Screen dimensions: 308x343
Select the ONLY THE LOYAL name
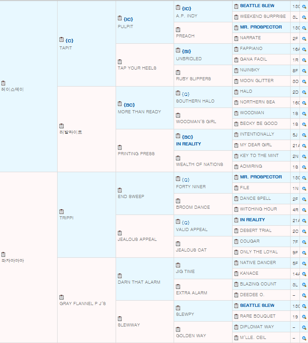tap(259, 252)
